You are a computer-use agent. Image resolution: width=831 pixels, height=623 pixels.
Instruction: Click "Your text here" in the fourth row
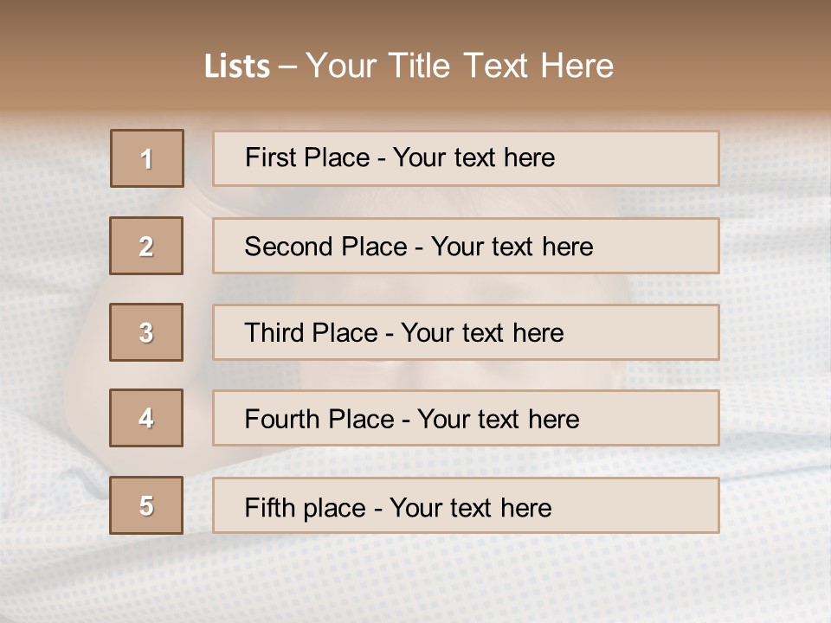click(498, 420)
